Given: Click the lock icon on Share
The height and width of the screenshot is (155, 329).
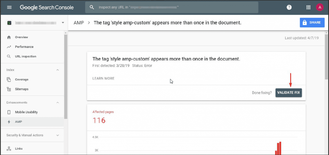Looking at the screenshot, I should tap(304, 23).
